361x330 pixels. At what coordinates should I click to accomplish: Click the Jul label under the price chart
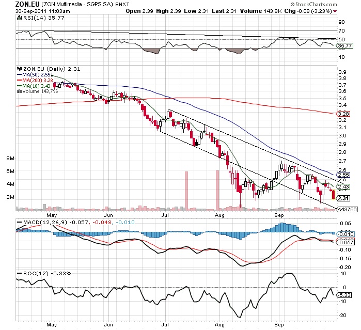click(165, 215)
